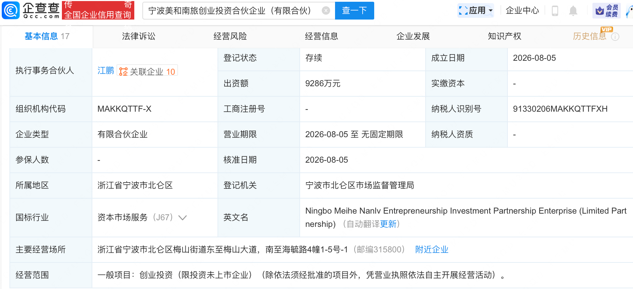Select the 知识产权 tab

point(505,36)
